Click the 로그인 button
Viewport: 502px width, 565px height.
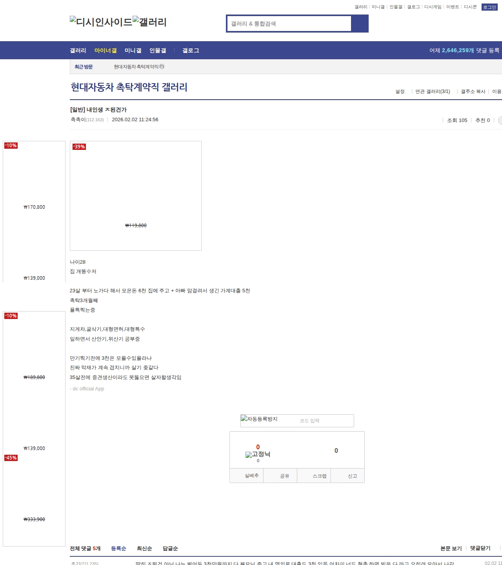489,7
